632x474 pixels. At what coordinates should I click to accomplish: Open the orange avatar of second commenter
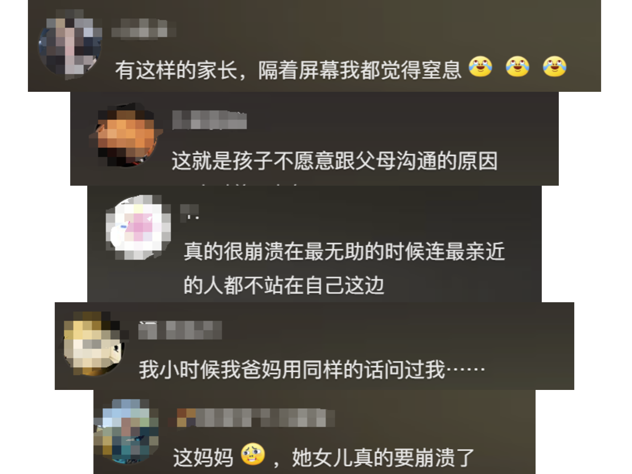click(x=126, y=136)
